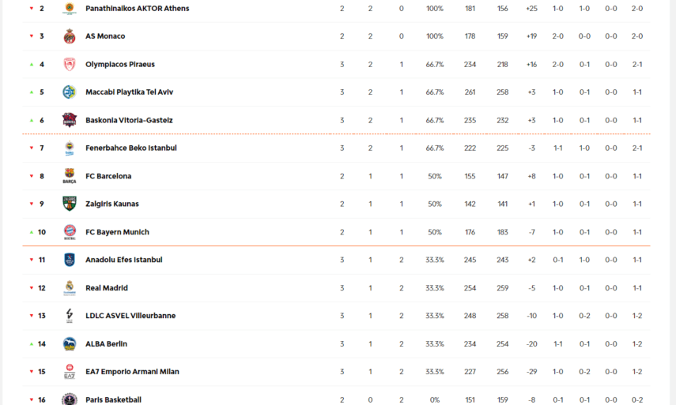The image size is (676, 405).
Task: Click the Zalgiris Kaunas green logo
Action: pyautogui.click(x=70, y=204)
